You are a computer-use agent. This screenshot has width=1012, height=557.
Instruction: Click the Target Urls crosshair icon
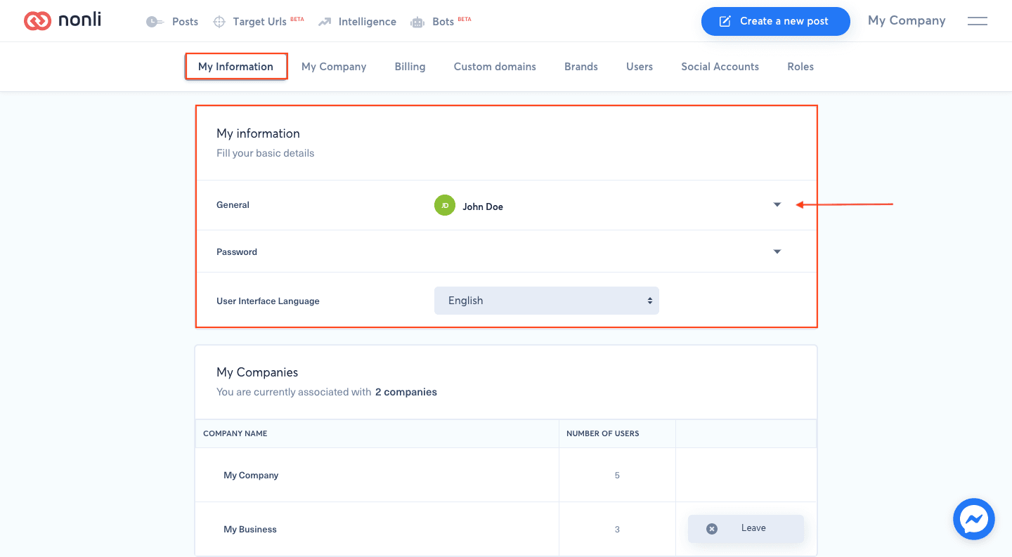(x=219, y=22)
